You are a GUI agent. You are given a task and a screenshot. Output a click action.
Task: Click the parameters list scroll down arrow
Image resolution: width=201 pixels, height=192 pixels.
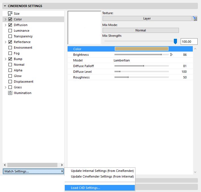[195, 172]
